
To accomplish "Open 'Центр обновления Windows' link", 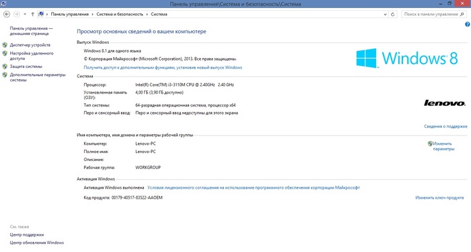I will click(x=37, y=243).
